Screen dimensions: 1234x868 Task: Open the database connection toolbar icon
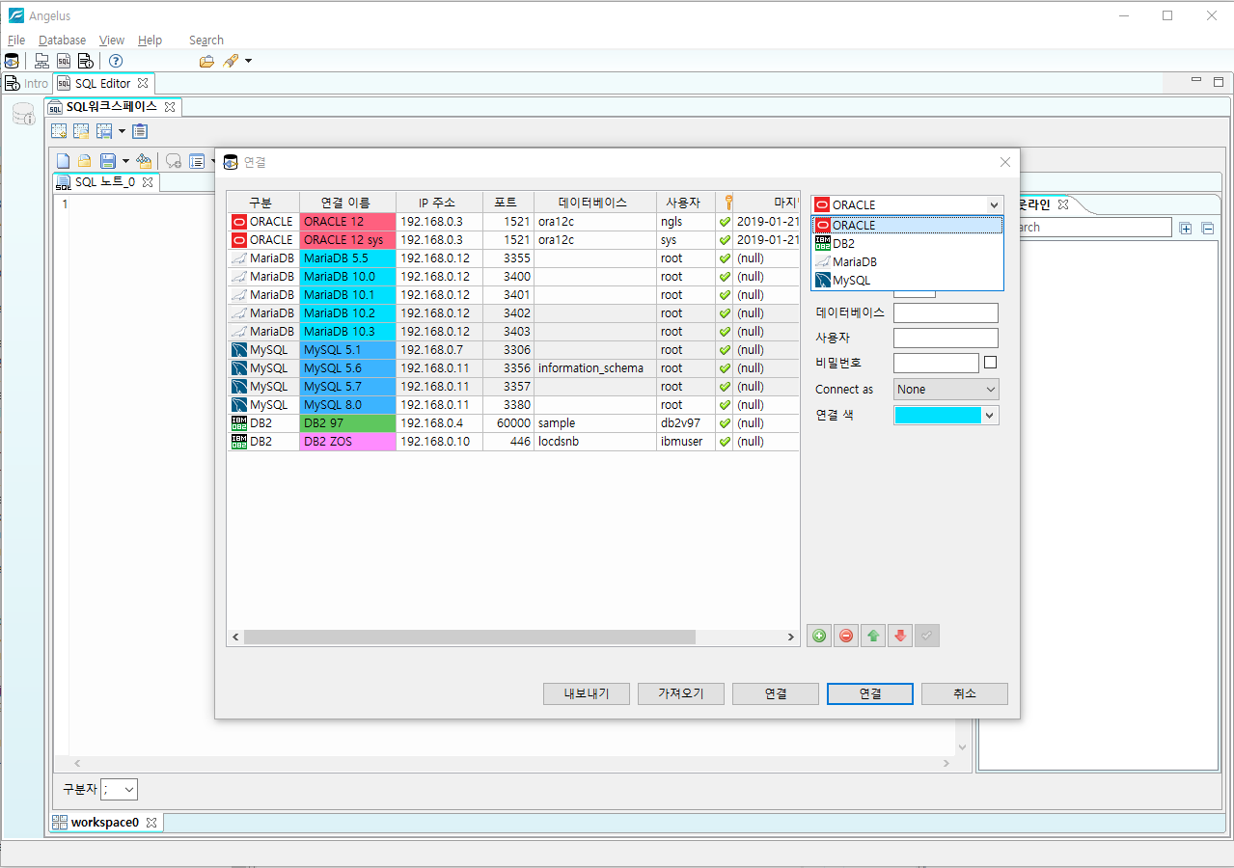tap(12, 61)
